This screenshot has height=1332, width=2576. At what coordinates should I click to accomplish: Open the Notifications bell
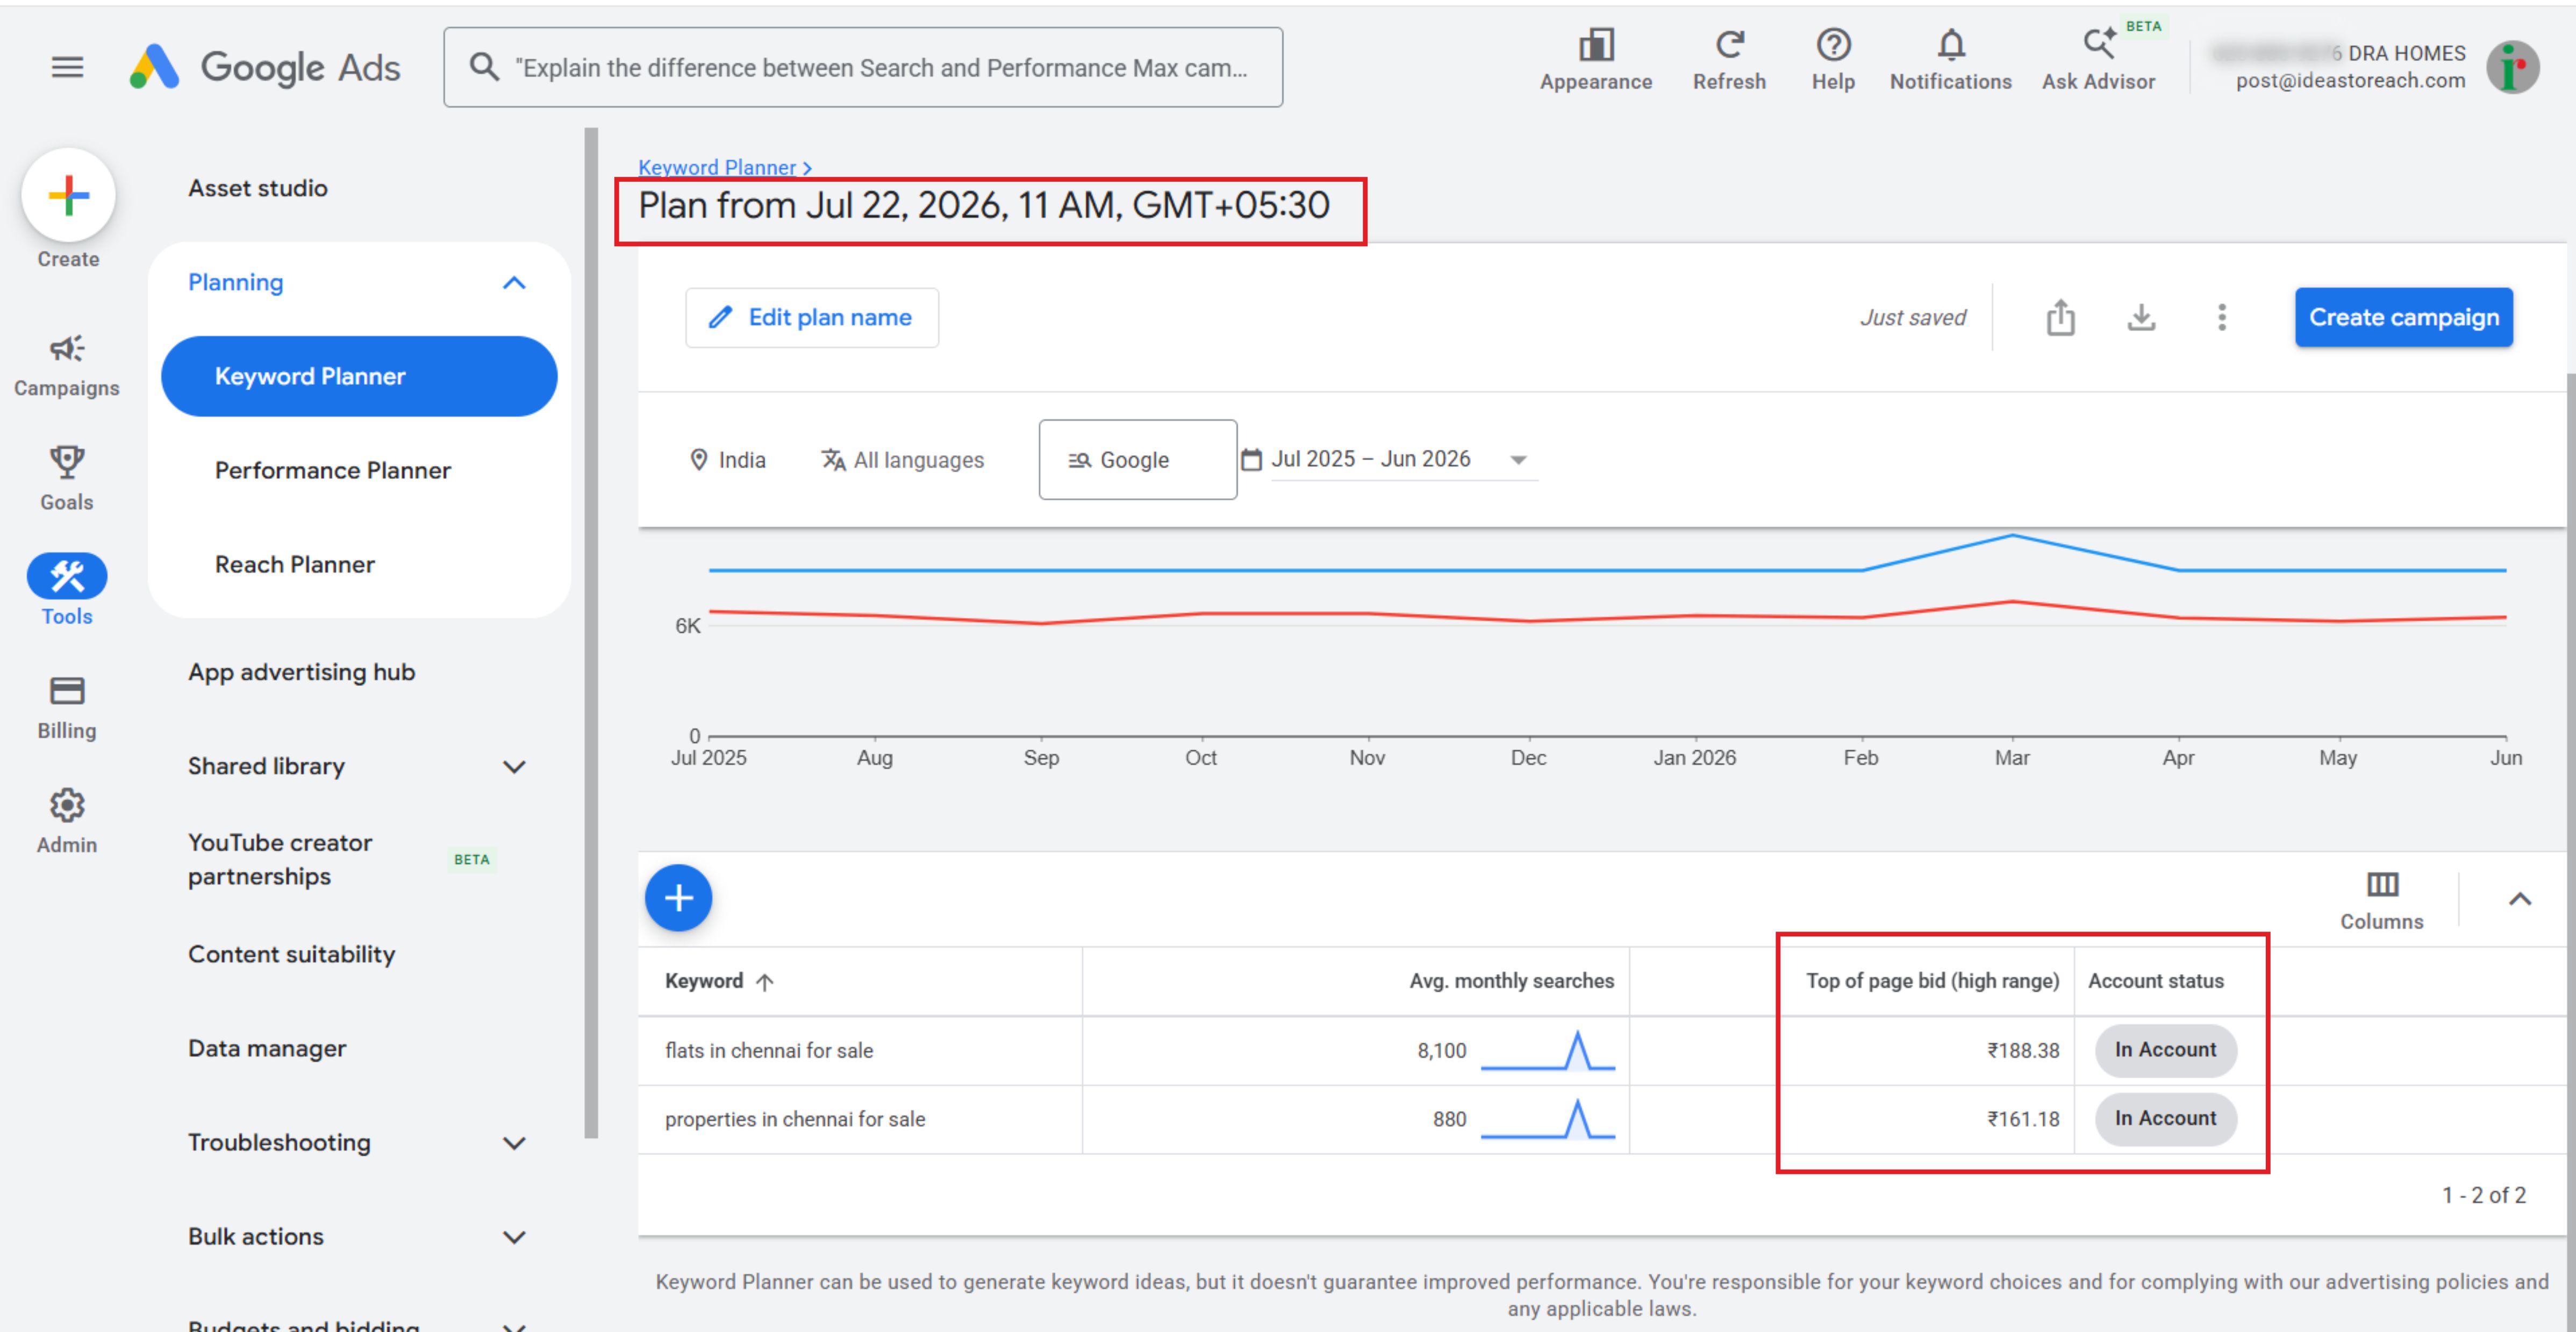click(1950, 60)
